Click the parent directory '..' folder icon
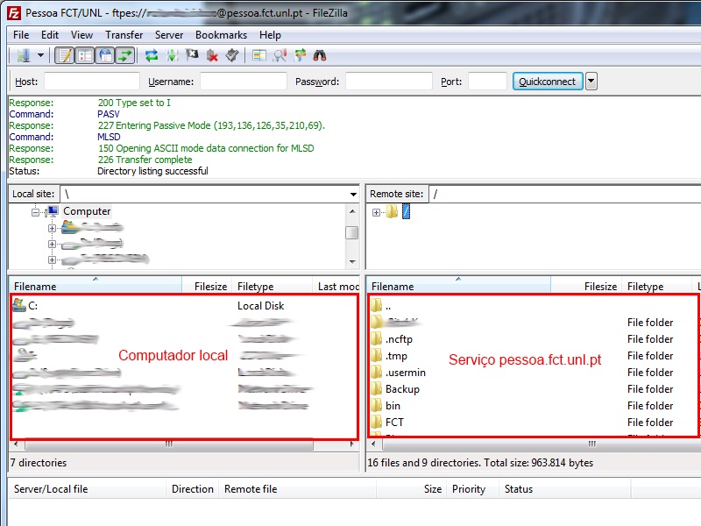This screenshot has height=526, width=701. coord(377,306)
